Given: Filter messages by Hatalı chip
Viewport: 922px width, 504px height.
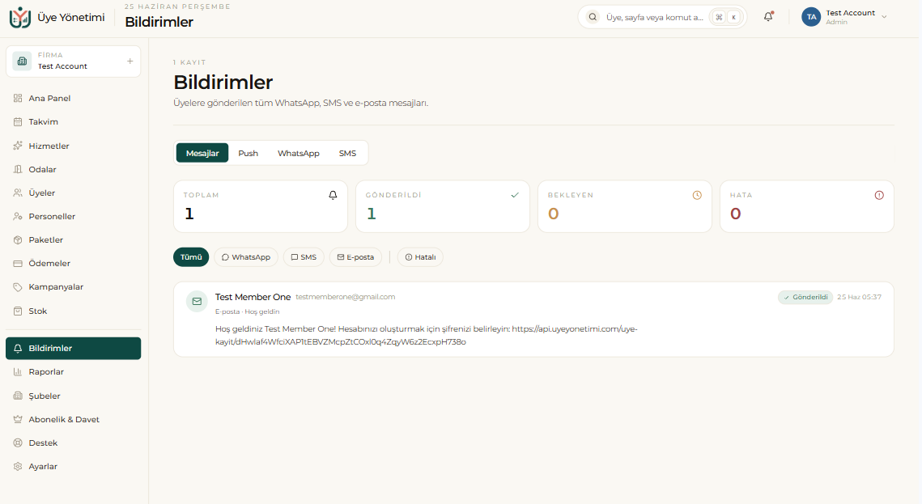Looking at the screenshot, I should 420,257.
